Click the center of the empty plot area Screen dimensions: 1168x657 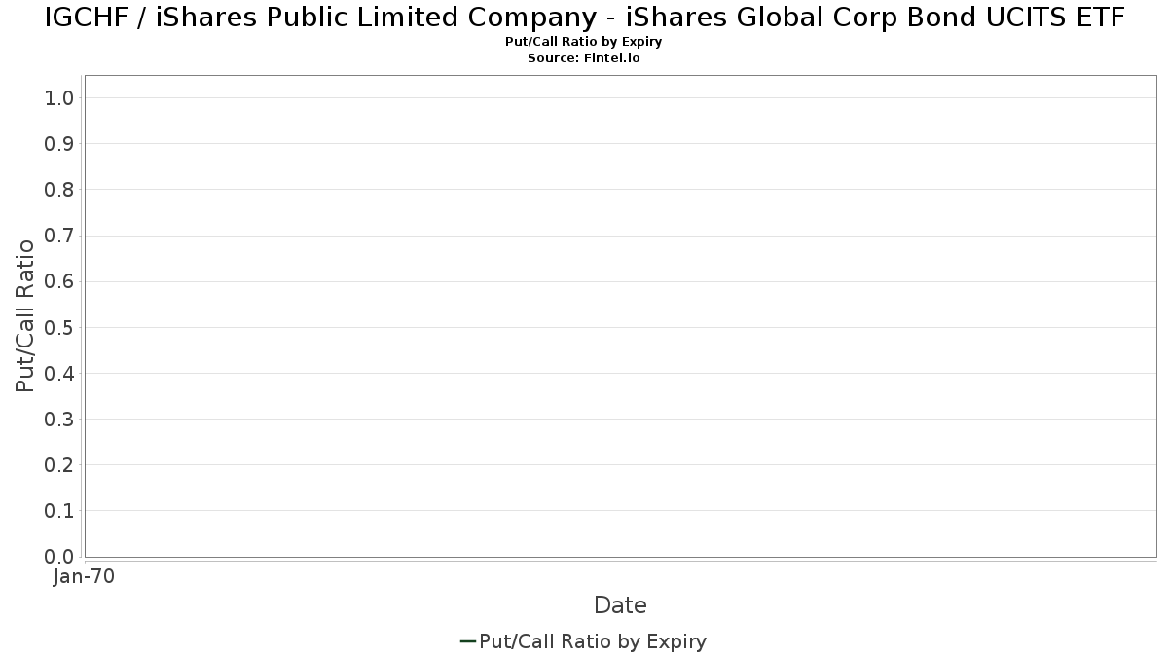[620, 315]
